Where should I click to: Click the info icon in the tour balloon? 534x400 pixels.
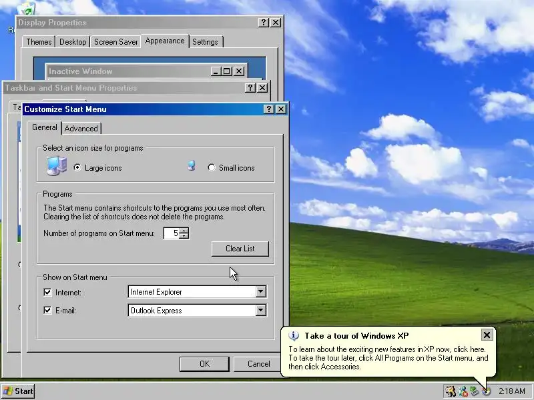click(294, 336)
